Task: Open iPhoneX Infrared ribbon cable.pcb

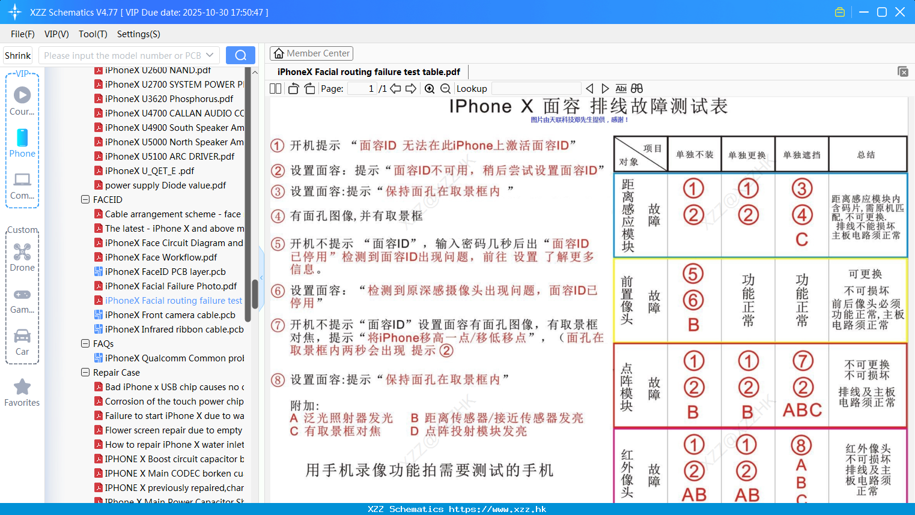Action: (169, 329)
